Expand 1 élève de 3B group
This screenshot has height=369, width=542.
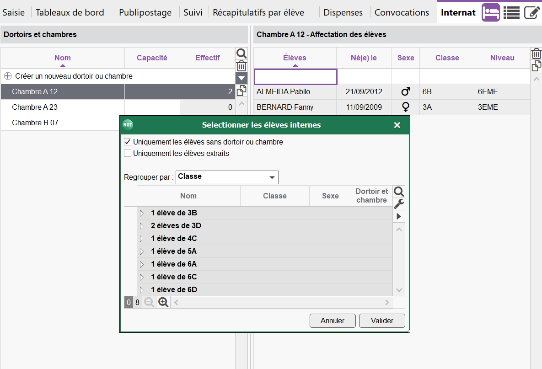point(141,213)
